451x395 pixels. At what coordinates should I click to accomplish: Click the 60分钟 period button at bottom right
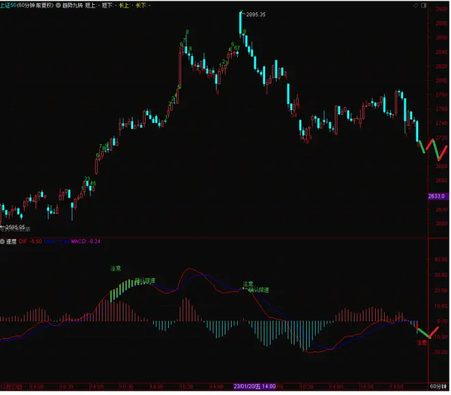click(x=437, y=387)
